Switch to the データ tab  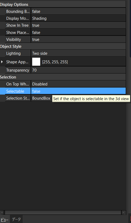pos(16,219)
